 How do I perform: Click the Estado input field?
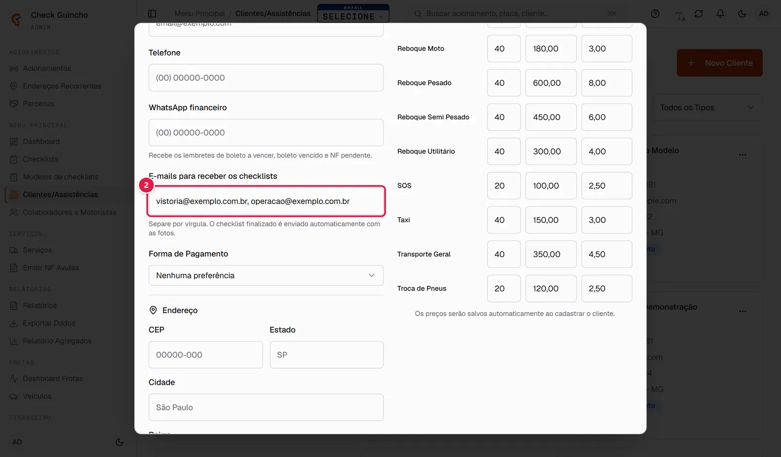pos(327,355)
